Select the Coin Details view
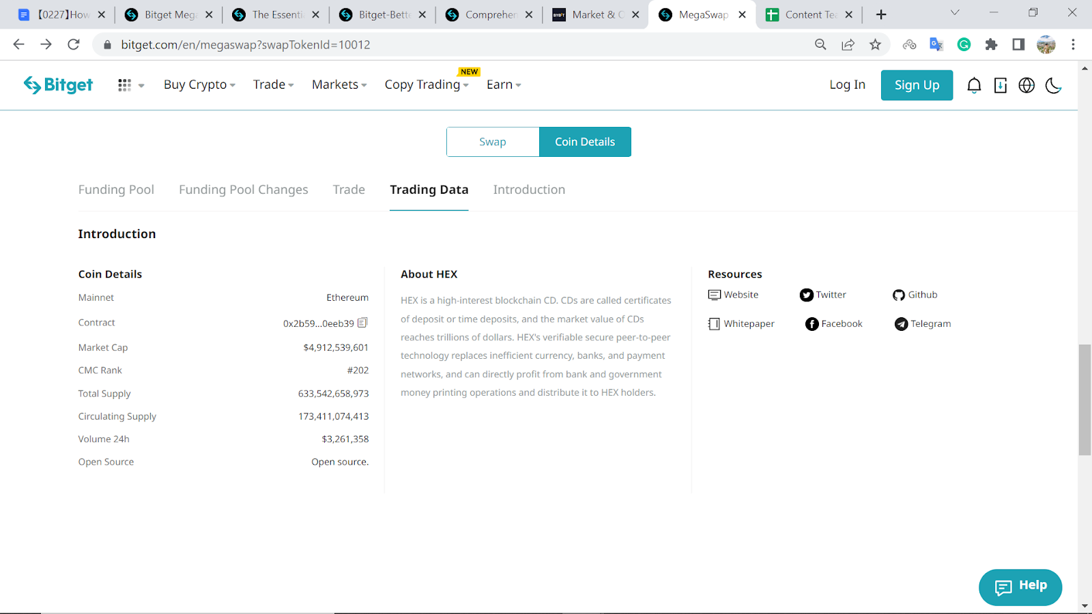This screenshot has height=614, width=1092. click(x=585, y=142)
